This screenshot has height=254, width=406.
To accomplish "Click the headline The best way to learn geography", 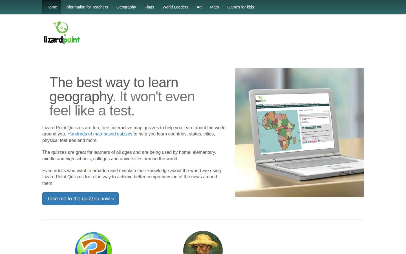I will 122,97.
